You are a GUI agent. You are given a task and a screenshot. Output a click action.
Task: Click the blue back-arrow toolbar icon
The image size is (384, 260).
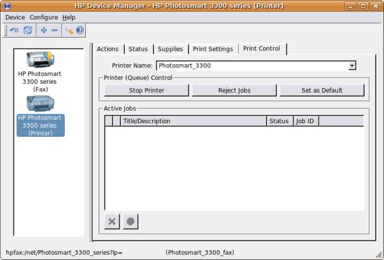[14, 30]
